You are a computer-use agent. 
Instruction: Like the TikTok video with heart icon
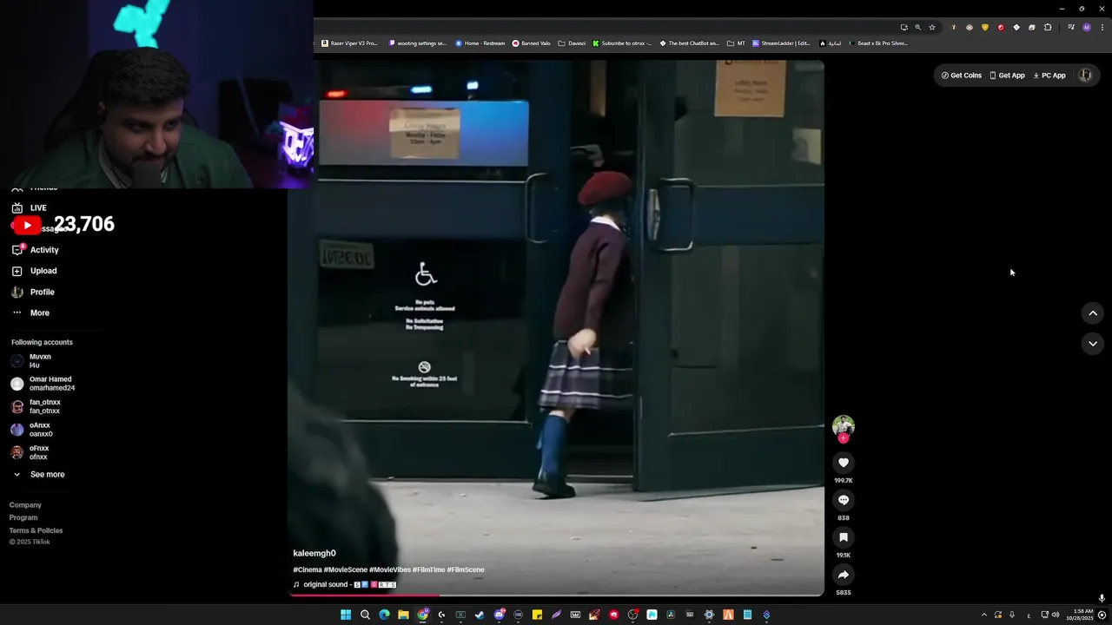click(843, 463)
